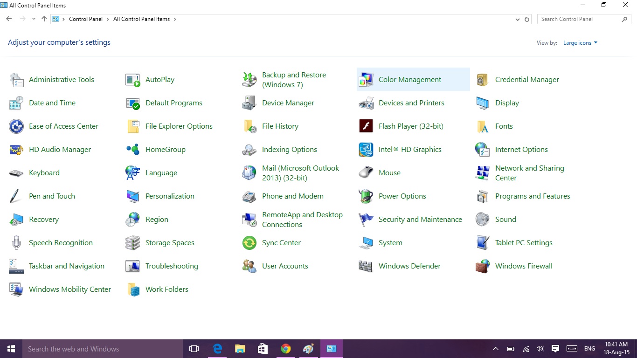
Task: Click the Programs and Features icon
Action: coord(483,196)
